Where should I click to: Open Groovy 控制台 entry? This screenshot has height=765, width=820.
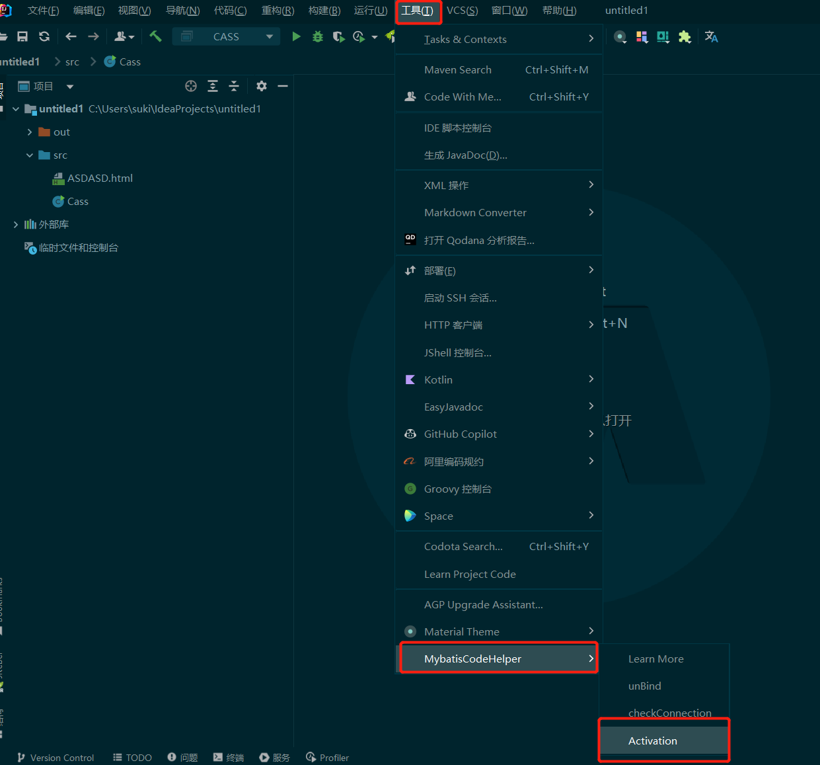pyautogui.click(x=499, y=489)
